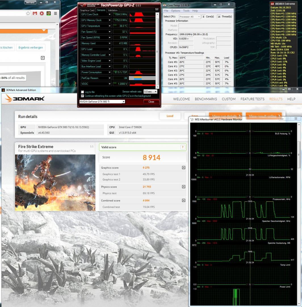Click the 8 914 score value
The image size is (302, 307).
(x=151, y=157)
